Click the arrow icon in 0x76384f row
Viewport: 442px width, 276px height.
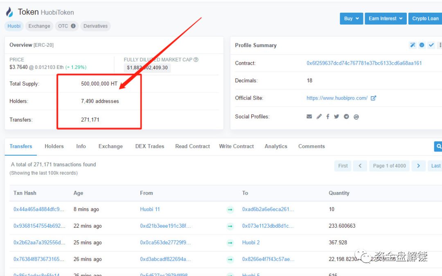tap(230, 259)
